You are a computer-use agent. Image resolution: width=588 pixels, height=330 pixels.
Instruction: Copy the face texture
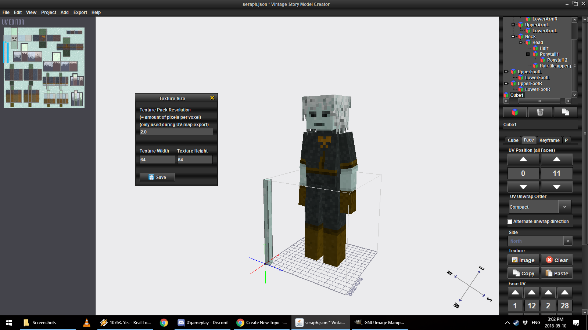[x=523, y=274]
